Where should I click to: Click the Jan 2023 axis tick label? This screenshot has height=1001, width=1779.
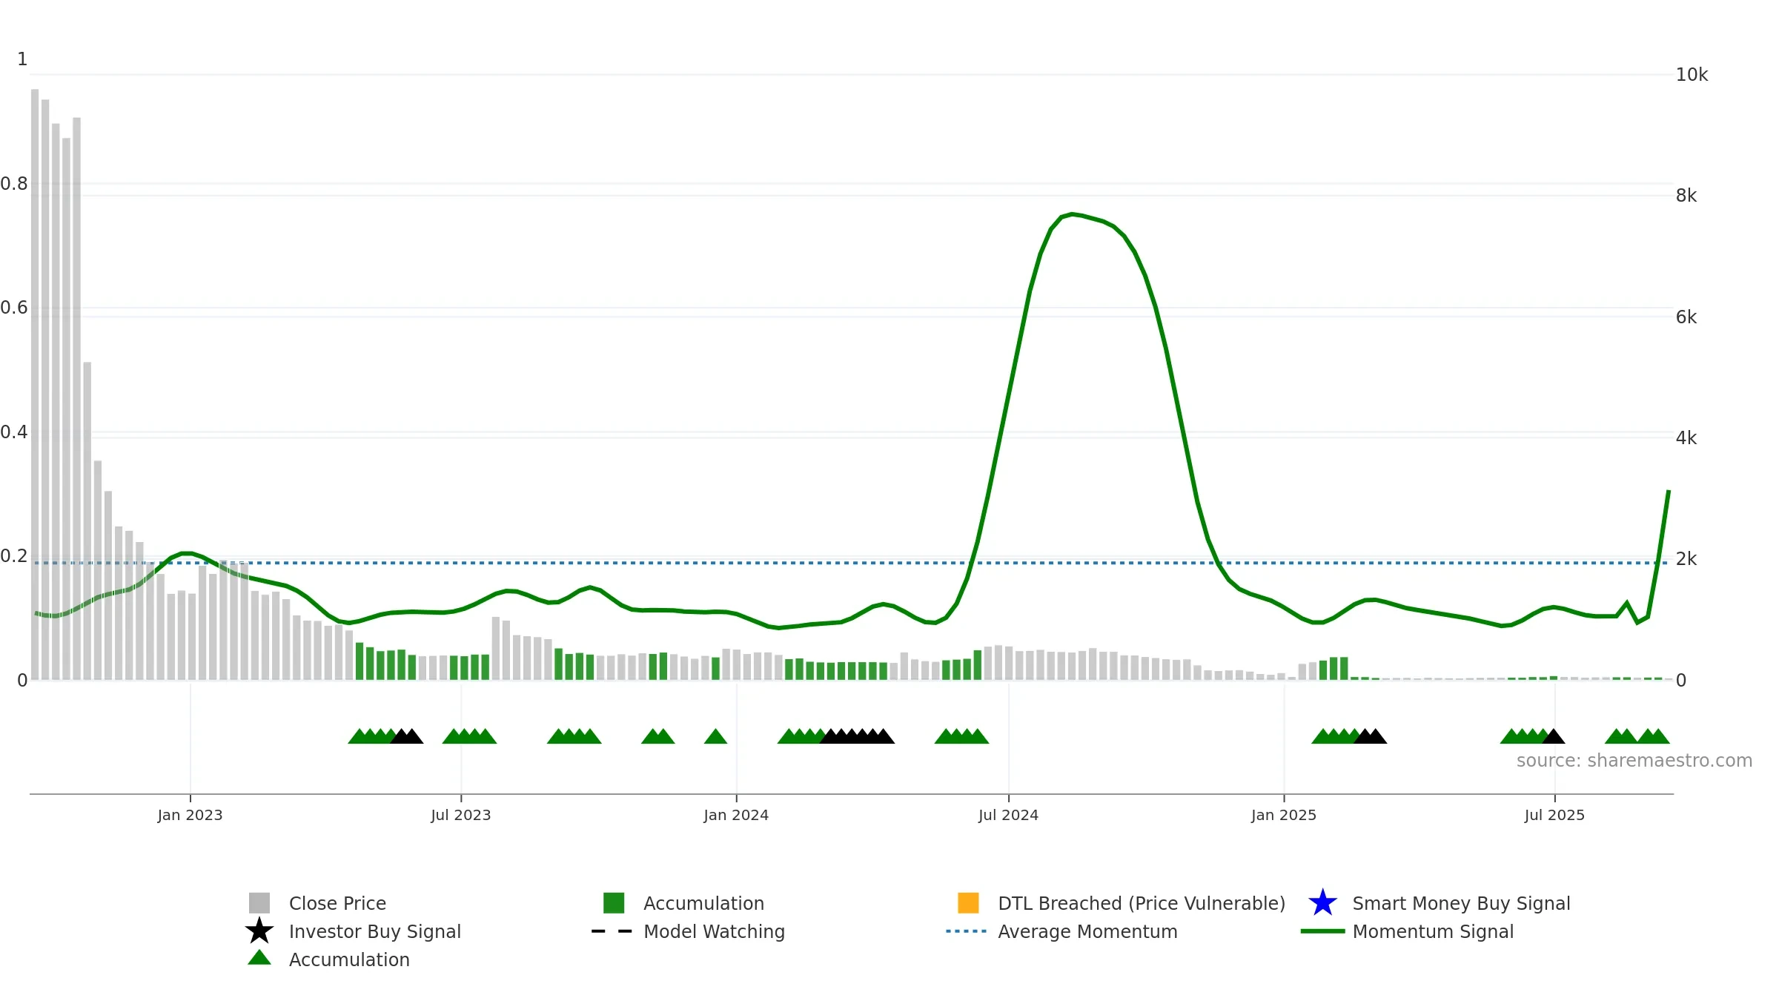[190, 816]
